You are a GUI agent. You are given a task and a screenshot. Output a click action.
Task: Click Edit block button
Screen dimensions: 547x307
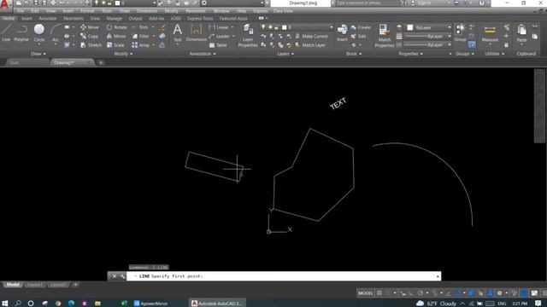359,36
